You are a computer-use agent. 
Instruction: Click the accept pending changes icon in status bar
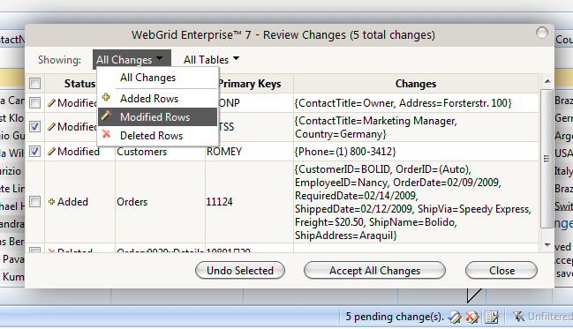coord(455,317)
